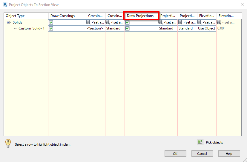Select the Custom_Solid- 1 row
247x162 pixels.
[31, 28]
